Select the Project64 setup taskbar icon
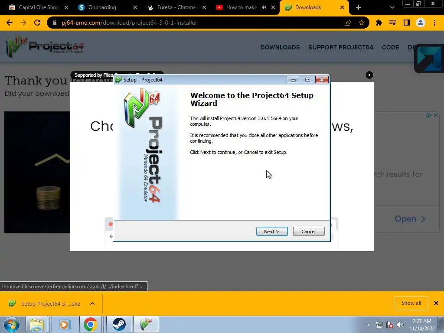444x333 pixels. click(146, 324)
